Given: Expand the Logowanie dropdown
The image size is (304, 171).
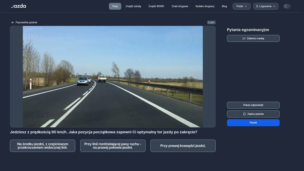Looking at the screenshot, I should (266, 6).
